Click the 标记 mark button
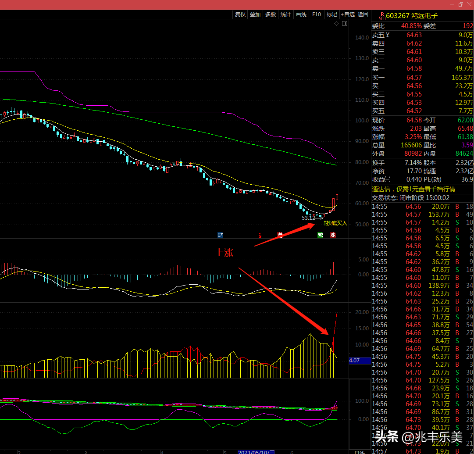The width and height of the screenshot is (474, 454). click(x=331, y=14)
